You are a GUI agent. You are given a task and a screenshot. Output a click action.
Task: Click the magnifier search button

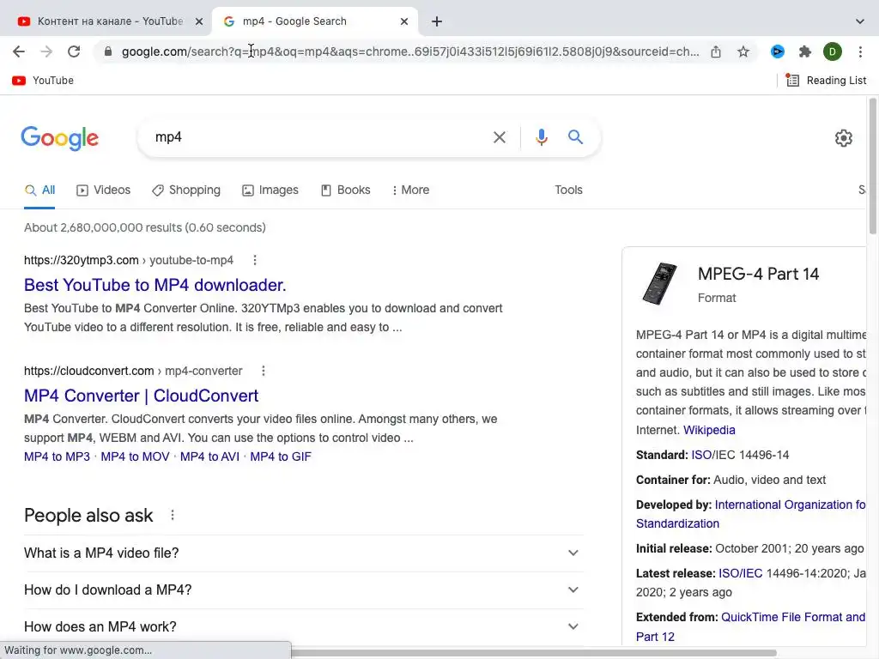tap(575, 136)
